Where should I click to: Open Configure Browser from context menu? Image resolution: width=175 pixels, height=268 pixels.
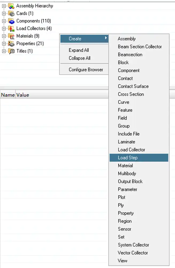(86, 70)
